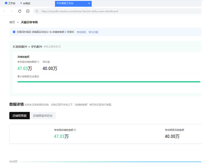Screen dimensions: 203x163
Task: Open the AI模式 tab
Action: point(25,3)
